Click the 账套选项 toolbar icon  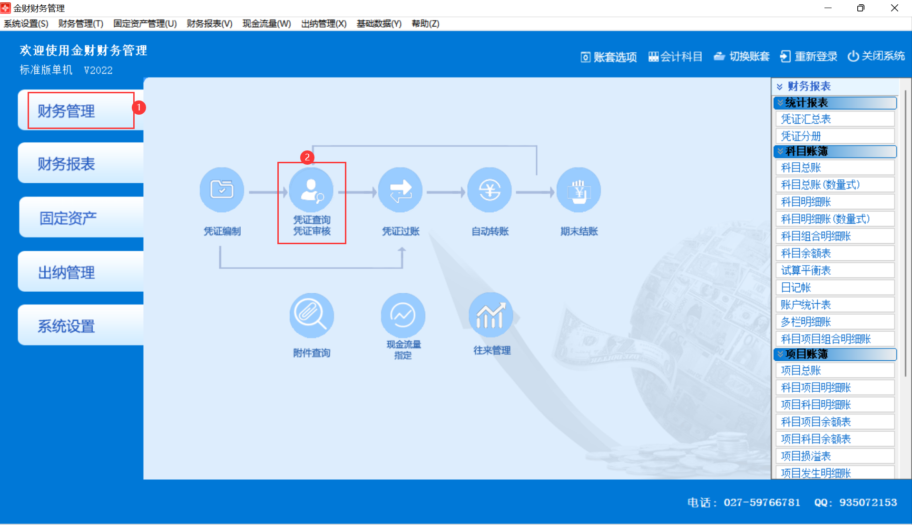coord(608,57)
